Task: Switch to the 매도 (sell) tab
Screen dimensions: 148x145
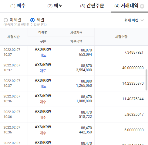Action: pyautogui.click(x=55, y=5)
